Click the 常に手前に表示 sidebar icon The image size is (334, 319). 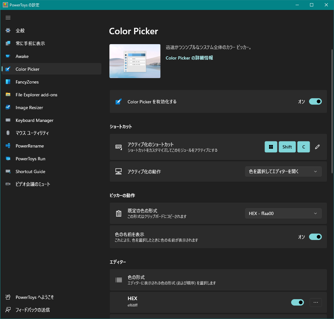click(8, 43)
